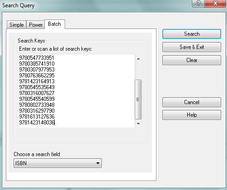Clear the search keys list
The height and width of the screenshot is (190, 227).
point(192,60)
